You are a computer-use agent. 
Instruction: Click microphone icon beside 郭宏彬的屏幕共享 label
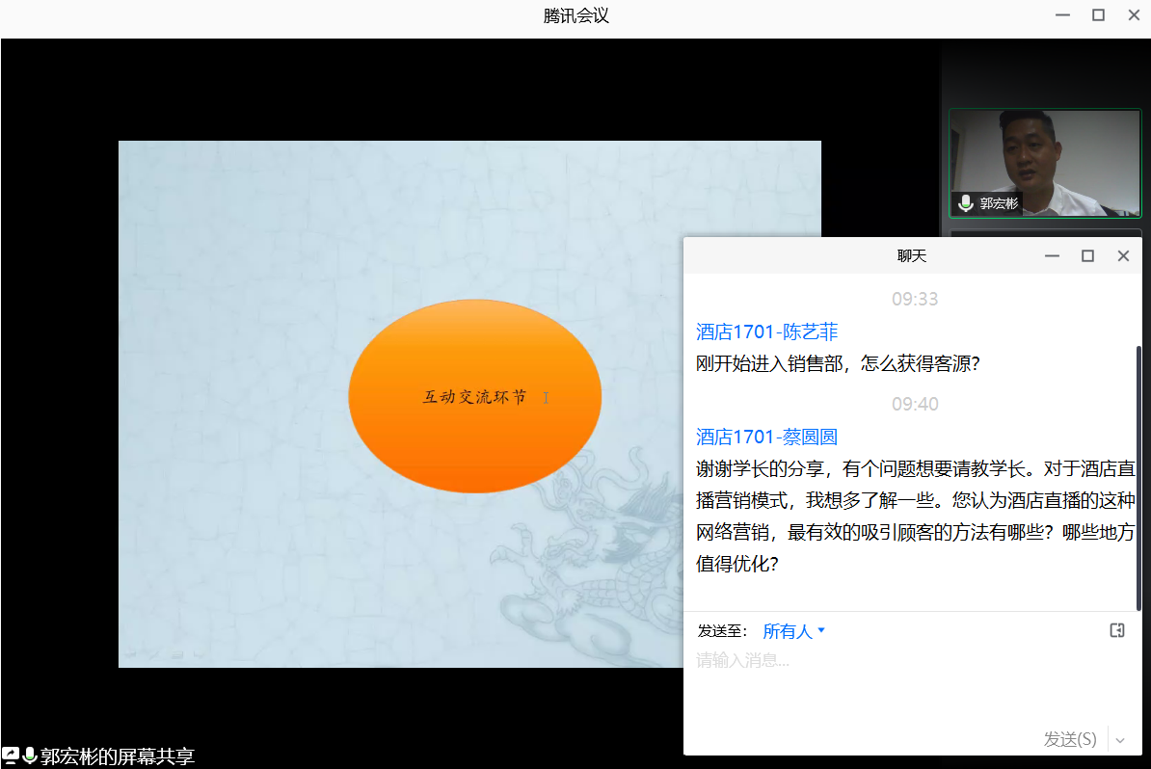[x=30, y=756]
